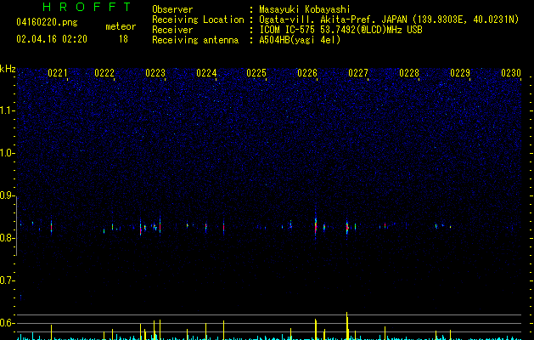Image resolution: width=534 pixels, height=340 pixels.
Task: Click the 0227 time marker
Action: point(358,73)
